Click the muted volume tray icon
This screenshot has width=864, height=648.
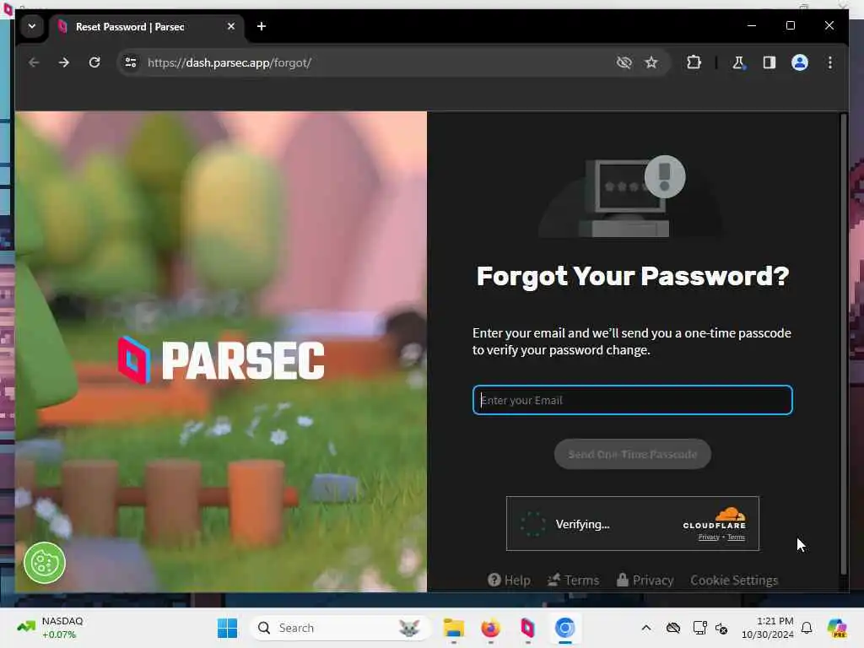pos(721,628)
